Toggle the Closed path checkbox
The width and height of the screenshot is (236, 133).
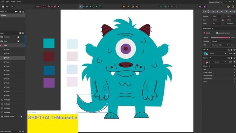204,33
